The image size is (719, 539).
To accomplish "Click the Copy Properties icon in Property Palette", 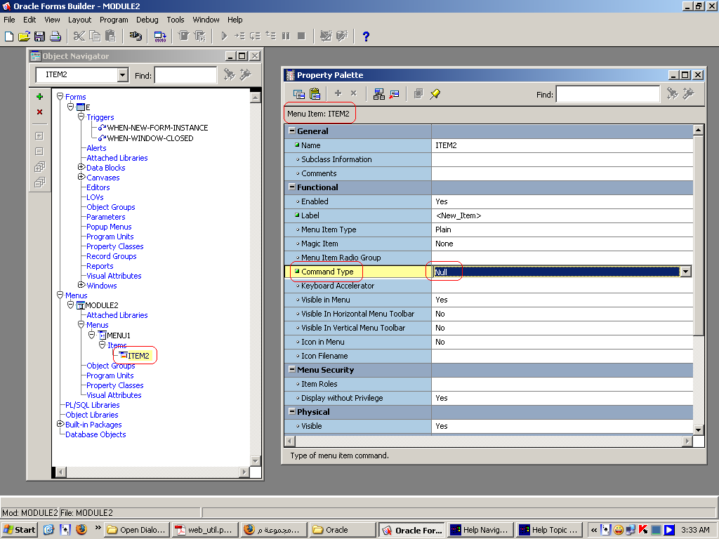I will [x=299, y=94].
